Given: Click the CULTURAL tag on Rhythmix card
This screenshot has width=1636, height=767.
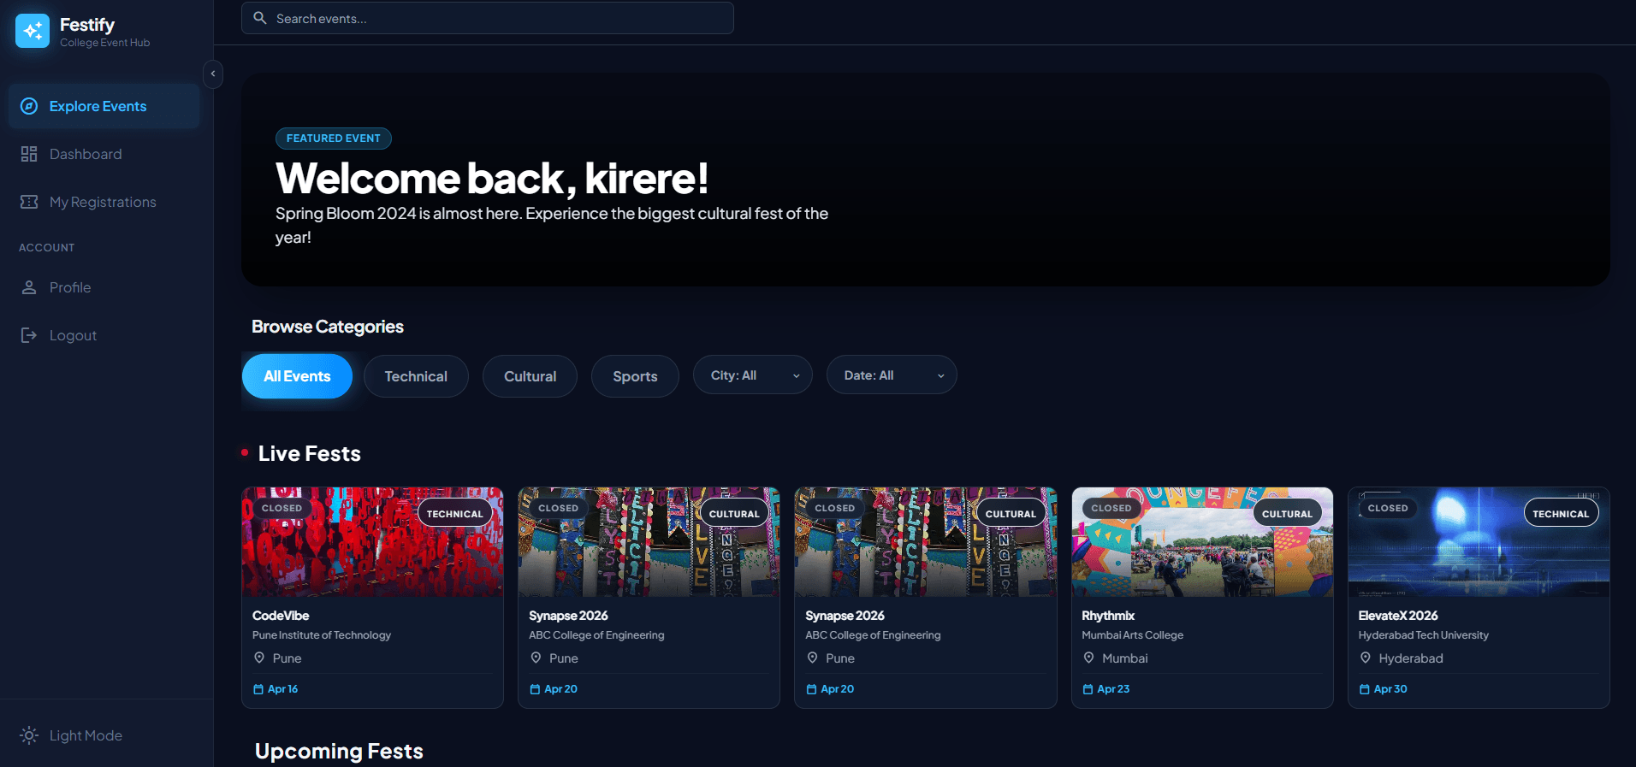Looking at the screenshot, I should 1287,514.
